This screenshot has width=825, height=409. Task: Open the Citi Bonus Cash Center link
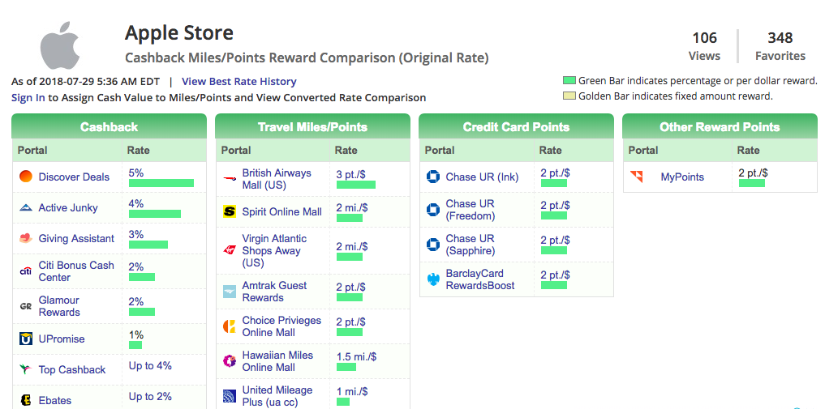[76, 271]
